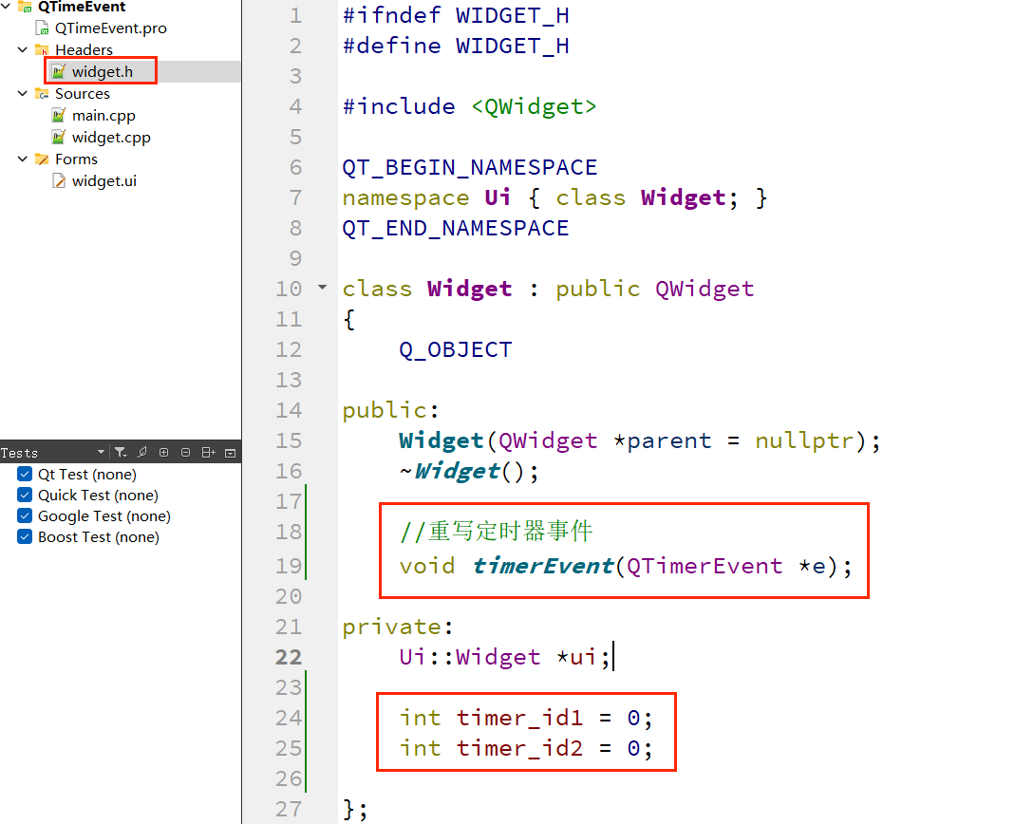Open main.cpp from Sources
This screenshot has height=824, width=1015.
[103, 115]
